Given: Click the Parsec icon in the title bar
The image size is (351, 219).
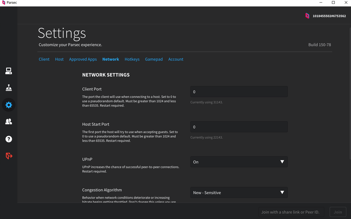Looking at the screenshot, I should [x=4, y=3].
